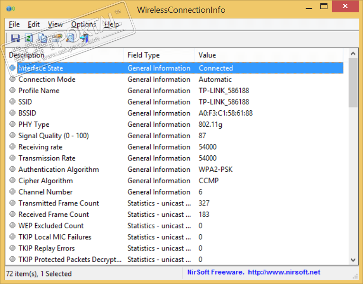Open the Edit menu
Image resolution: width=363 pixels, height=284 pixels.
click(34, 24)
